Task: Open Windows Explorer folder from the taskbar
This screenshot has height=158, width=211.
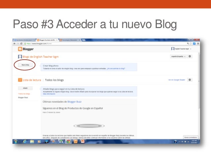Action: [32, 142]
